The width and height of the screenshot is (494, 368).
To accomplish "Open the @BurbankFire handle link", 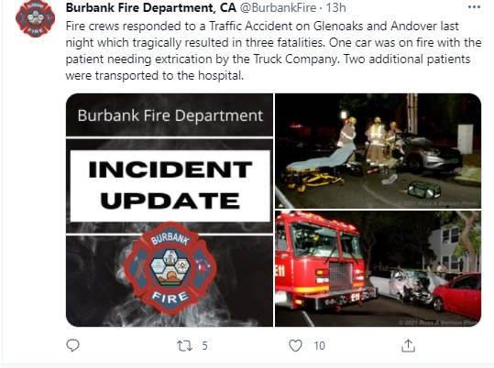I will (x=278, y=7).
